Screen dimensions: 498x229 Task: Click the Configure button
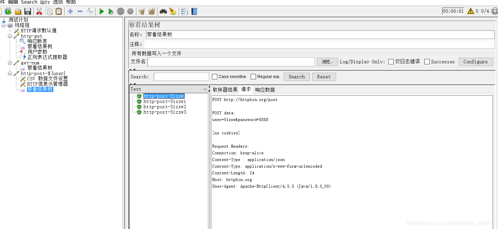[x=475, y=62]
